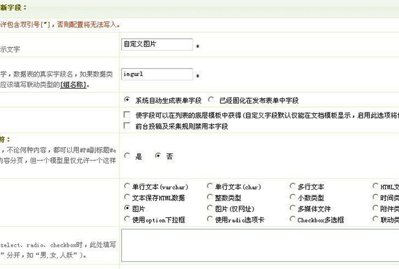Screen dimensions: 399x269
Task: Choose the 是 radio button
Action: [x=127, y=156]
